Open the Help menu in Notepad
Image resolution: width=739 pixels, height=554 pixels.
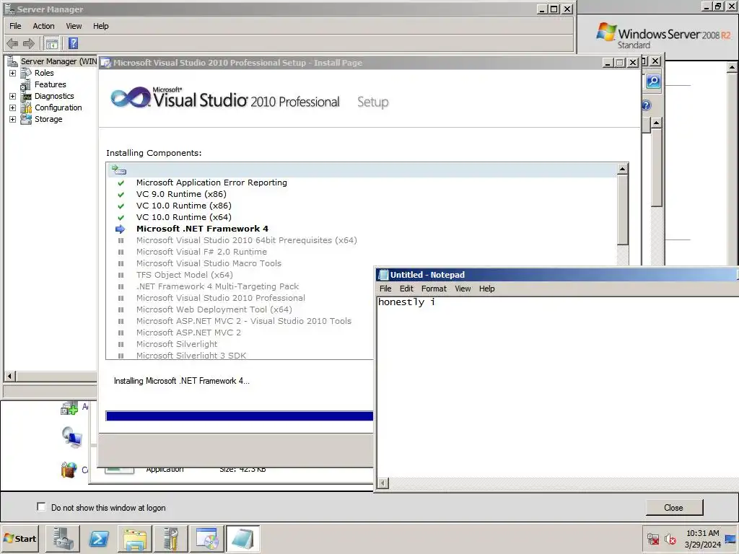[x=487, y=289]
